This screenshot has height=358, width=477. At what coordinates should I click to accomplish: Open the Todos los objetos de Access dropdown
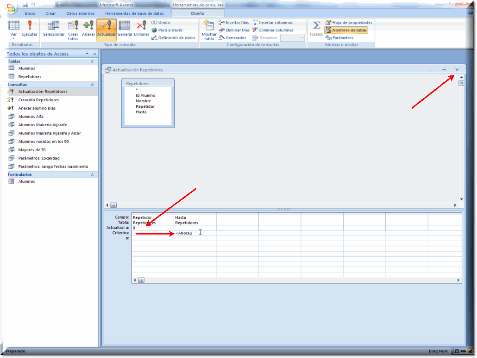(x=87, y=54)
